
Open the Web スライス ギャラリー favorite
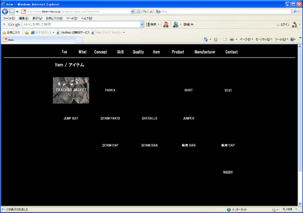[x=108, y=33]
